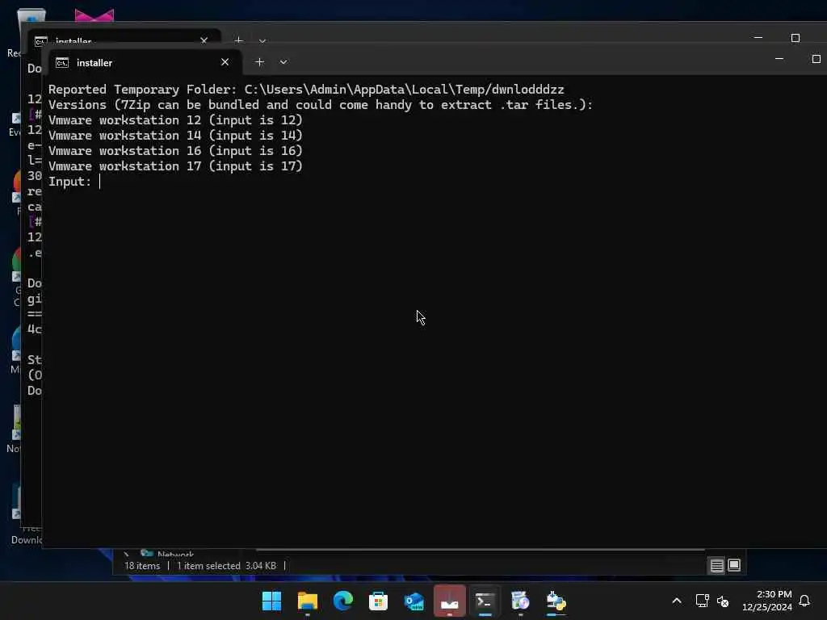Switch File Explorer to large icons view

[x=734, y=565]
